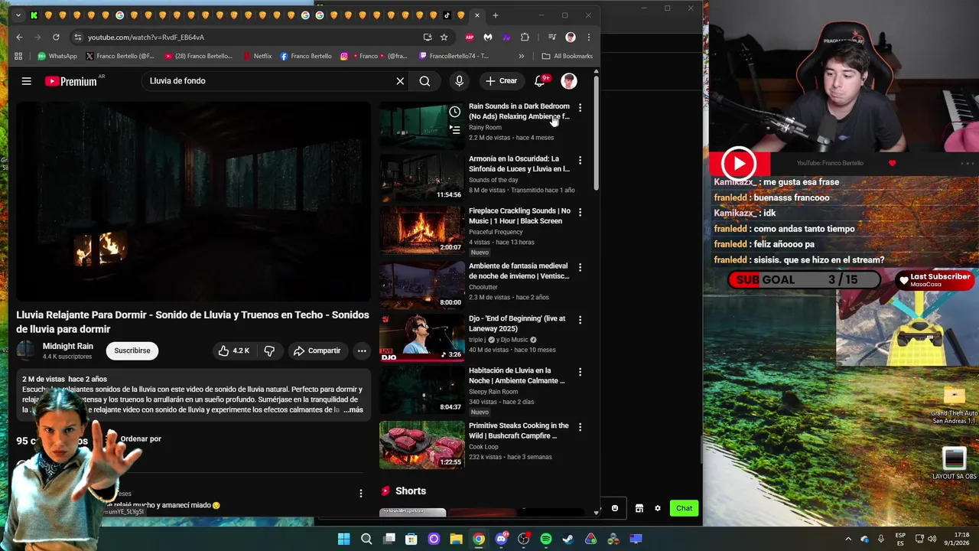Open Steam from taskbar

click(568, 540)
